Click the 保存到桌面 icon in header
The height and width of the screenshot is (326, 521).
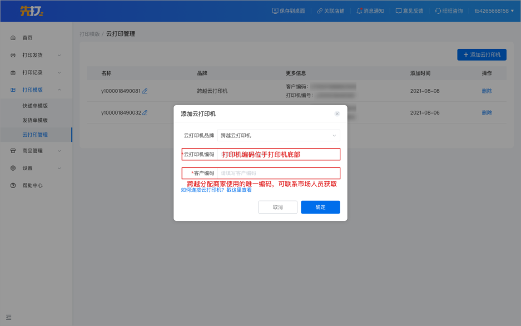tap(276, 11)
